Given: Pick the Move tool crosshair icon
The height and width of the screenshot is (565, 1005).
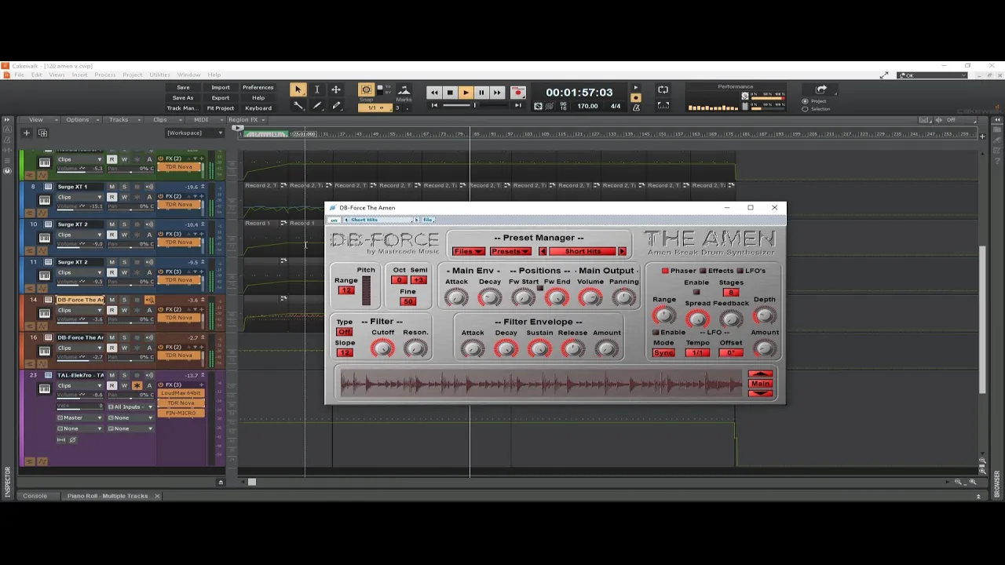Looking at the screenshot, I should coord(336,90).
